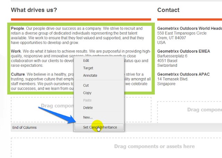The image size is (222, 158).
Task: Click the Contact heading
Action: (168, 10)
